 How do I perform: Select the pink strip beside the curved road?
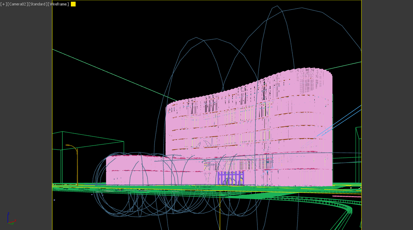tap(346, 196)
